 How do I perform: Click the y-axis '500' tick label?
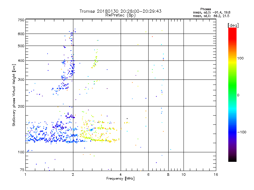(x=21, y=46)
